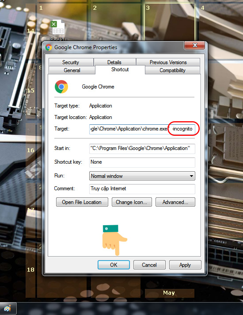Open the Previous Versions tab

168,62
